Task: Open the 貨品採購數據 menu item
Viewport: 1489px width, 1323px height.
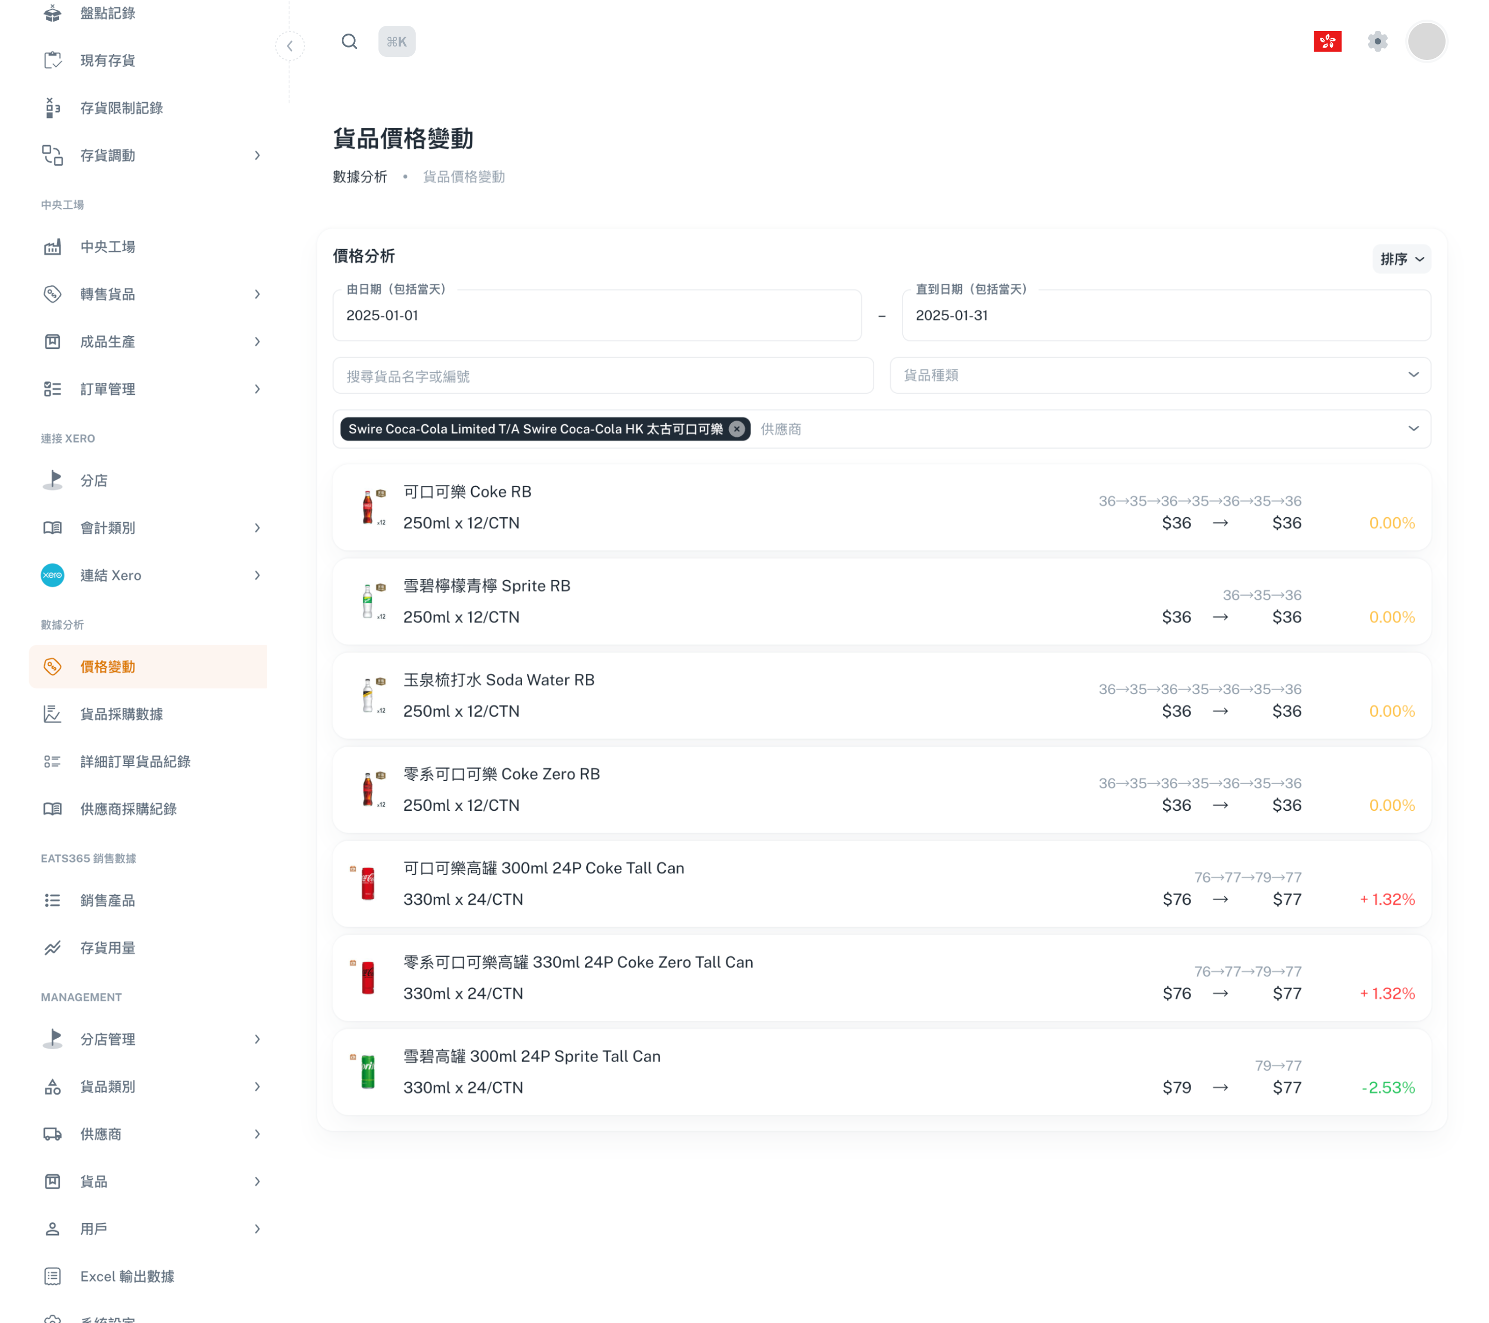Action: click(148, 714)
